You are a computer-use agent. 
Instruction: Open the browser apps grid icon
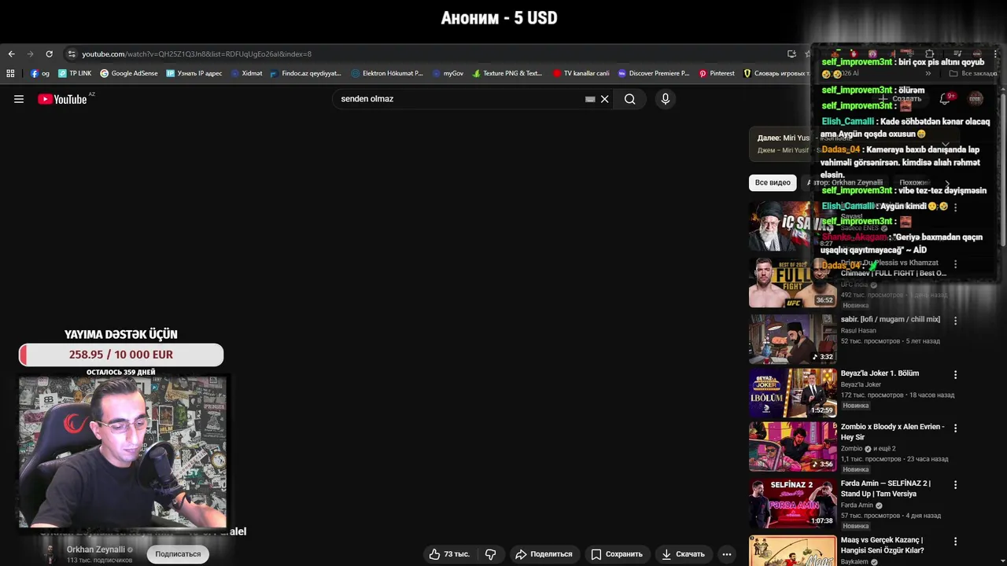(10, 73)
